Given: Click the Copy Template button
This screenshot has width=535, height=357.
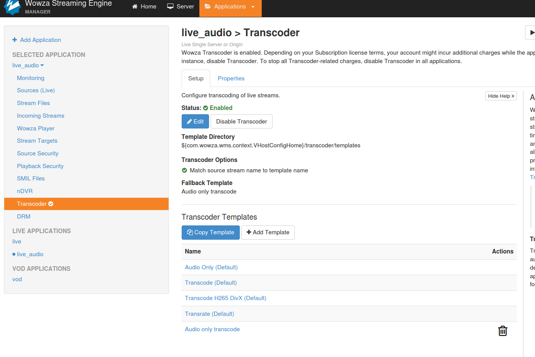Looking at the screenshot, I should tap(211, 232).
